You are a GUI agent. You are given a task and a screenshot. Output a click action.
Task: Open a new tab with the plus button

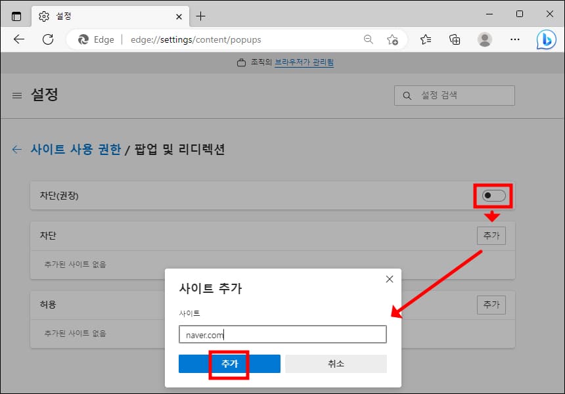pyautogui.click(x=201, y=14)
